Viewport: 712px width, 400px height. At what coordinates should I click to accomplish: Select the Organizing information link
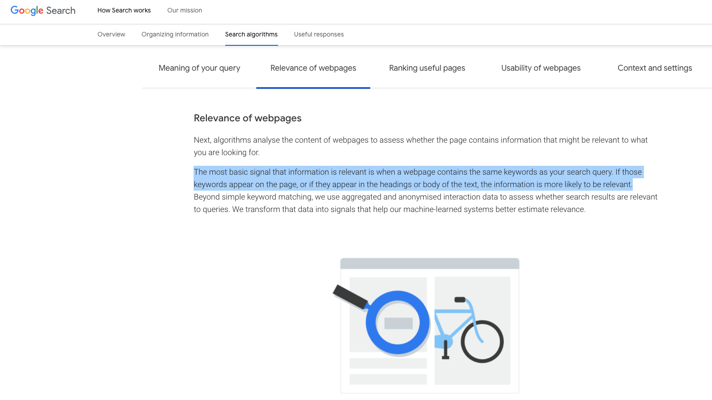(175, 34)
